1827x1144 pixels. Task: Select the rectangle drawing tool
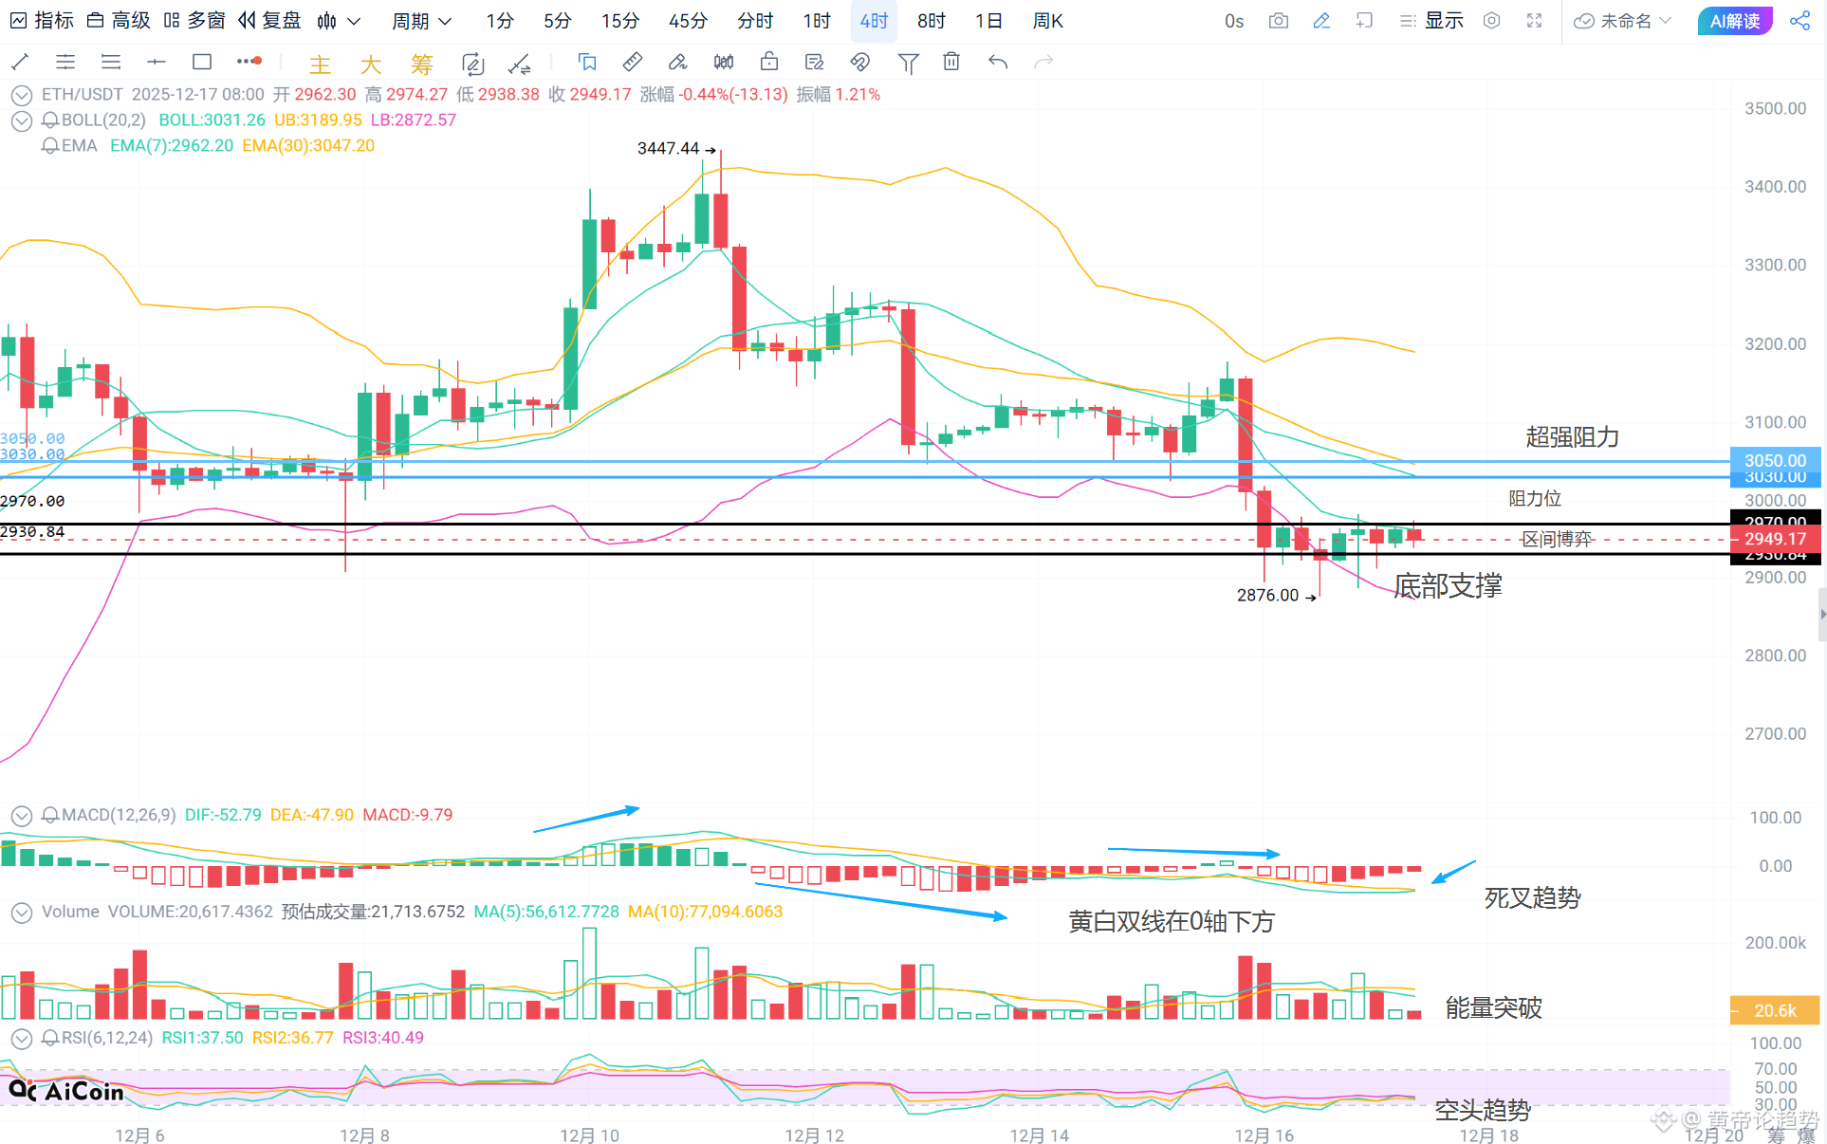202,63
